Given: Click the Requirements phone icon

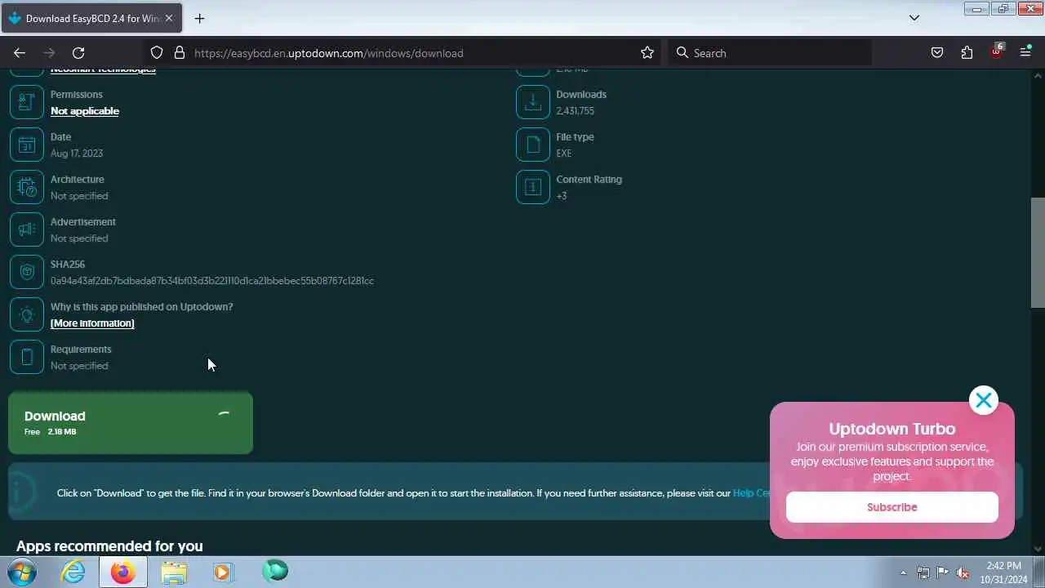Looking at the screenshot, I should (27, 357).
